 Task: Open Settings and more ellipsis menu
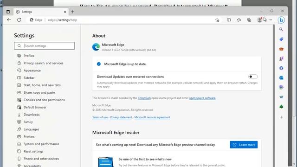pos(270,20)
